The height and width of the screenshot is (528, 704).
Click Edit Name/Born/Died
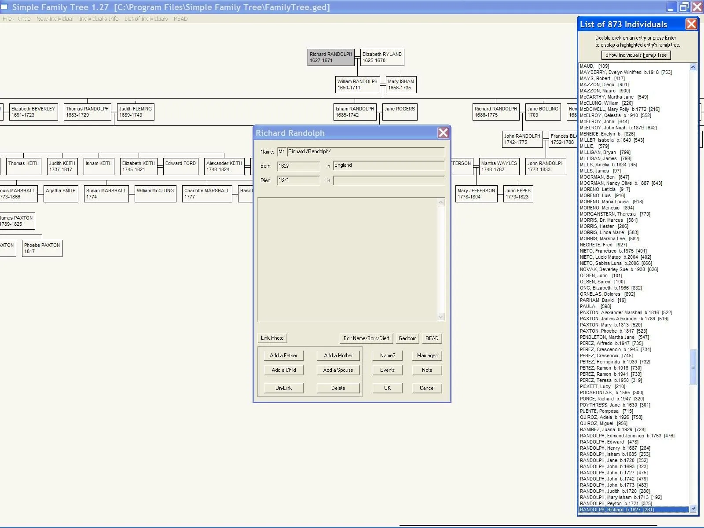click(366, 337)
